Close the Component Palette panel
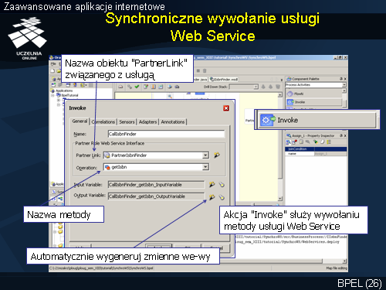The width and height of the screenshot is (386, 290). 345,79
